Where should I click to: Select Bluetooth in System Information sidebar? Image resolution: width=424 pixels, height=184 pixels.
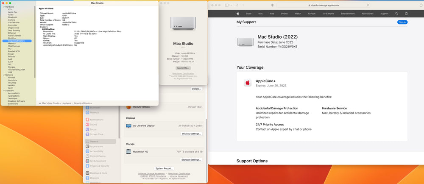coord(12,17)
